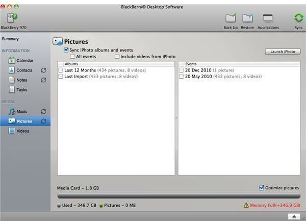Click the Media Card capacity bar
The image size is (306, 221).
[179, 196]
